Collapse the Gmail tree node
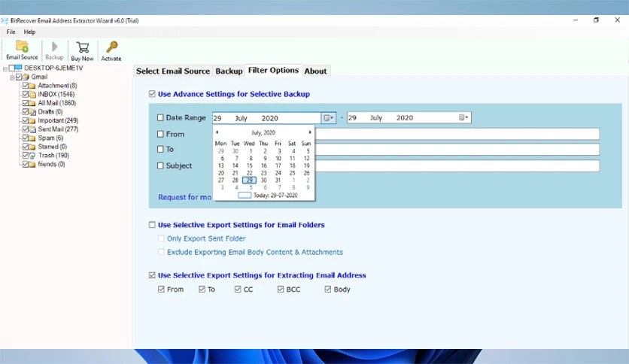 click(12, 77)
